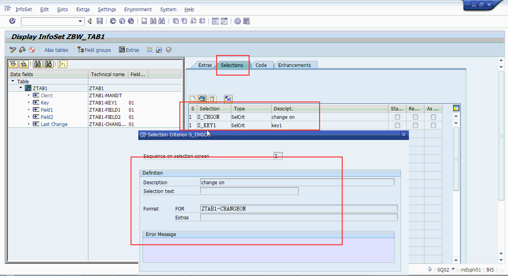Viewport: 508px width, 276px height.
Task: Click the Descript. column header
Action: 330,109
